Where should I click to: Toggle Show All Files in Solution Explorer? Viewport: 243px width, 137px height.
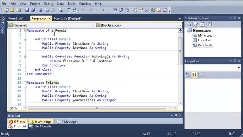pyautogui.click(x=196, y=24)
